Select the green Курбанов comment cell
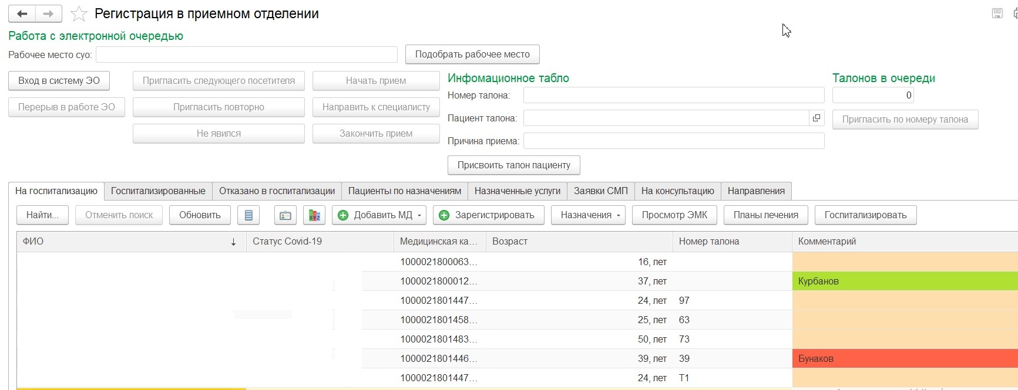The image size is (1018, 390). pos(905,281)
